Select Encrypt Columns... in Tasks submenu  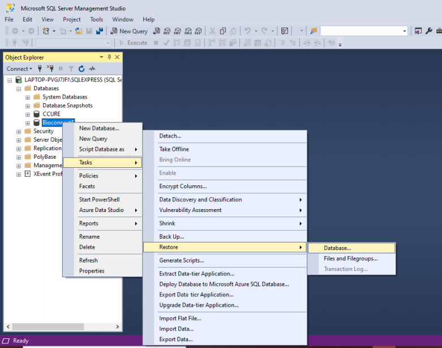(225, 186)
